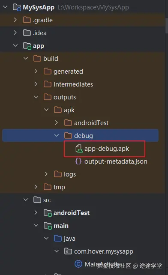
Task: Click the app module folder icon
Action: coord(27,46)
